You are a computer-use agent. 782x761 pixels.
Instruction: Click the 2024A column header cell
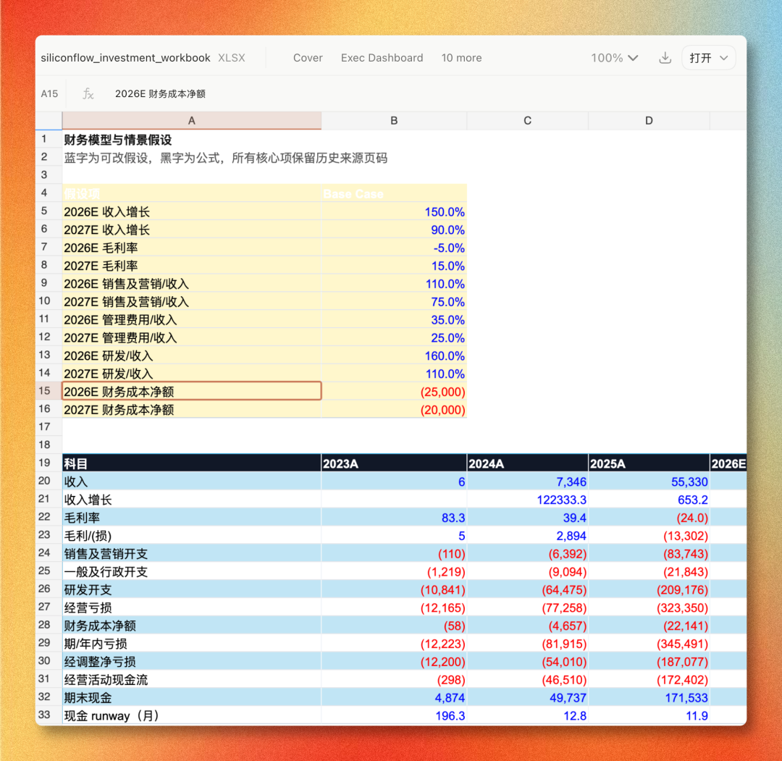click(528, 463)
